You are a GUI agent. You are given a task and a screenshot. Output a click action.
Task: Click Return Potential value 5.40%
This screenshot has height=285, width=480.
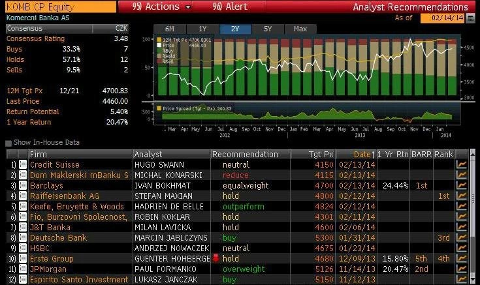coord(119,112)
